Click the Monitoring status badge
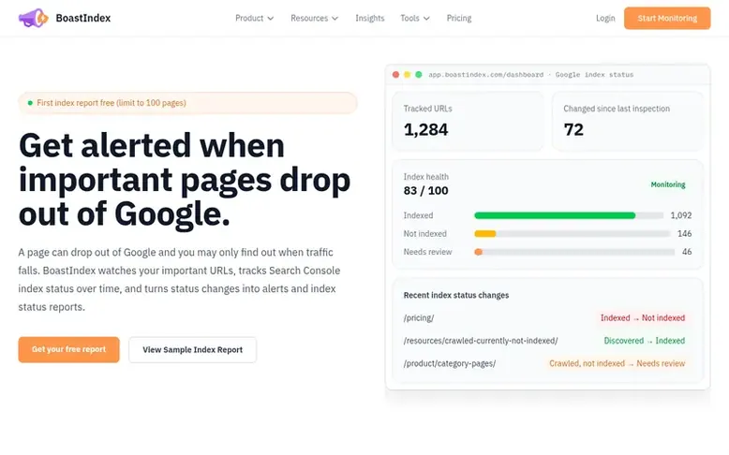The image size is (729, 455). click(x=668, y=184)
